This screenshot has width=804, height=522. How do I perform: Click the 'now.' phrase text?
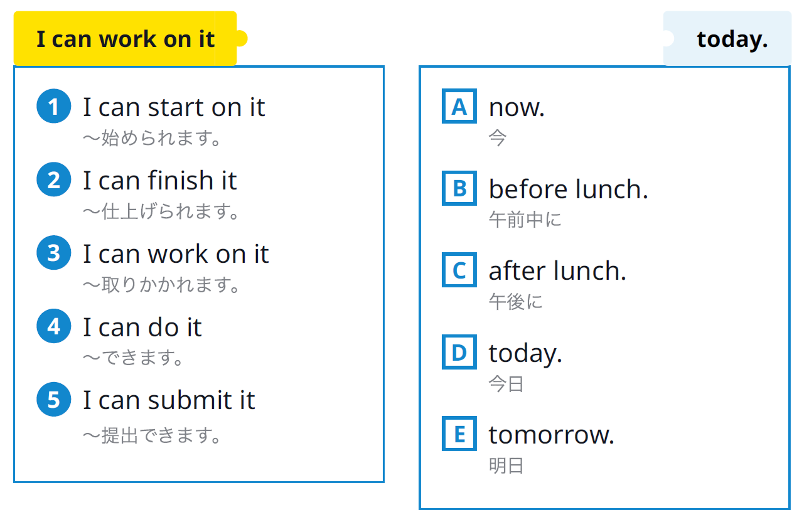517,107
